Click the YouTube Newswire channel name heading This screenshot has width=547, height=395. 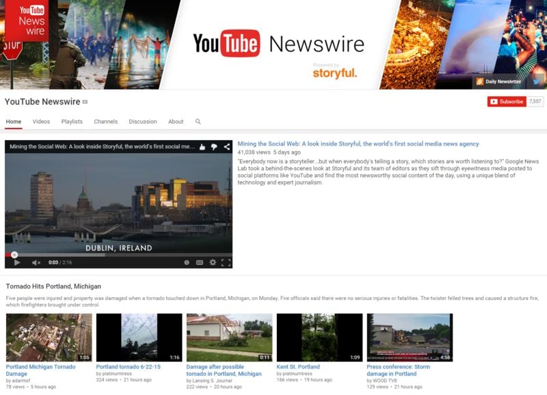(x=42, y=102)
